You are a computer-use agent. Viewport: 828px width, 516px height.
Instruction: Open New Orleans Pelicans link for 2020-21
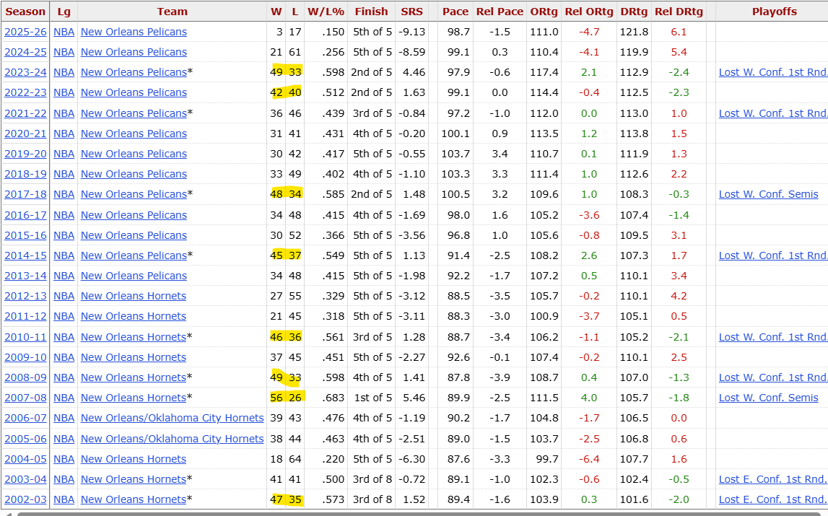(x=134, y=134)
